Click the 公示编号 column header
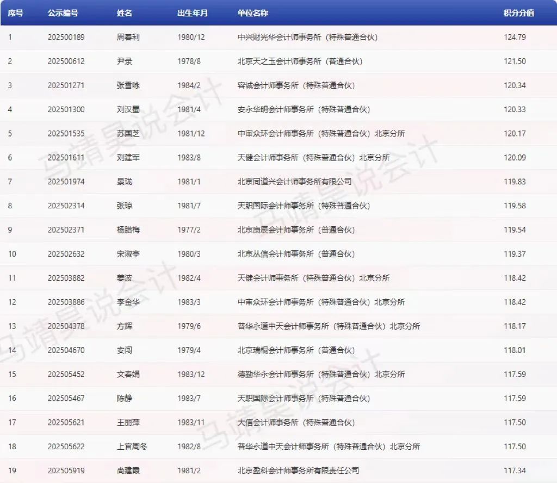The height and width of the screenshot is (483, 557). click(x=63, y=13)
